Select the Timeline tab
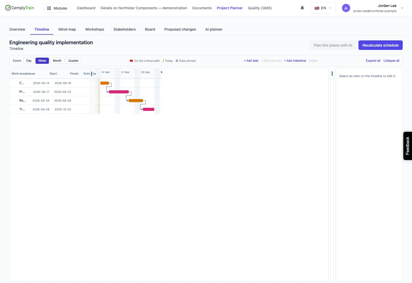Image resolution: width=412 pixels, height=283 pixels. (42, 29)
